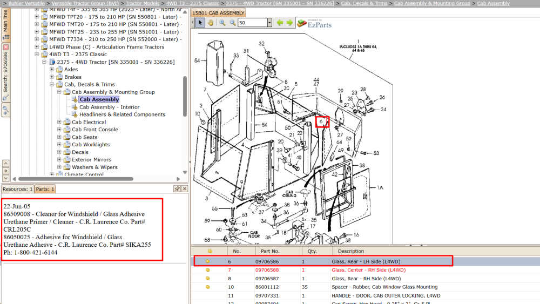Screen dimensions: 540x304
Task: Expand the Washers & Wipers folder
Action: pos(59,167)
